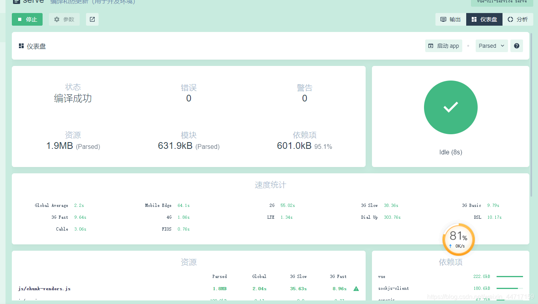Image resolution: width=538 pixels, height=304 pixels.
Task: Click the vue dependency size bar
Action: (510, 276)
